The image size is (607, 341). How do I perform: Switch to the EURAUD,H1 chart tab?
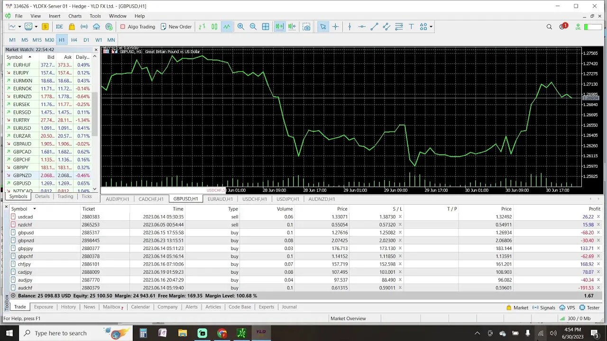point(220,199)
